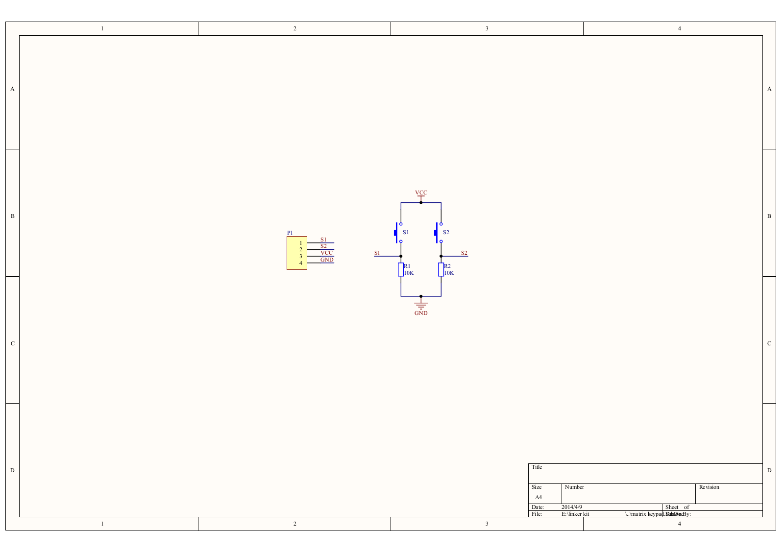Click the Size label in title block
Image resolution: width=784 pixels, height=554 pixels.
537,487
